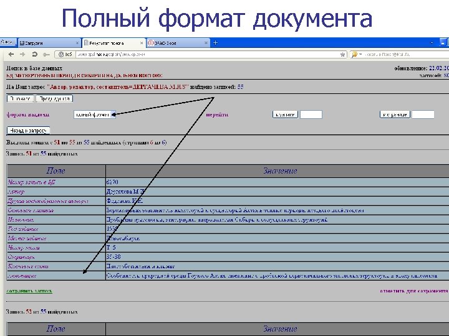The image size is (449, 336).
Task: Click the 'формат выдачи' label
Action: (28, 114)
